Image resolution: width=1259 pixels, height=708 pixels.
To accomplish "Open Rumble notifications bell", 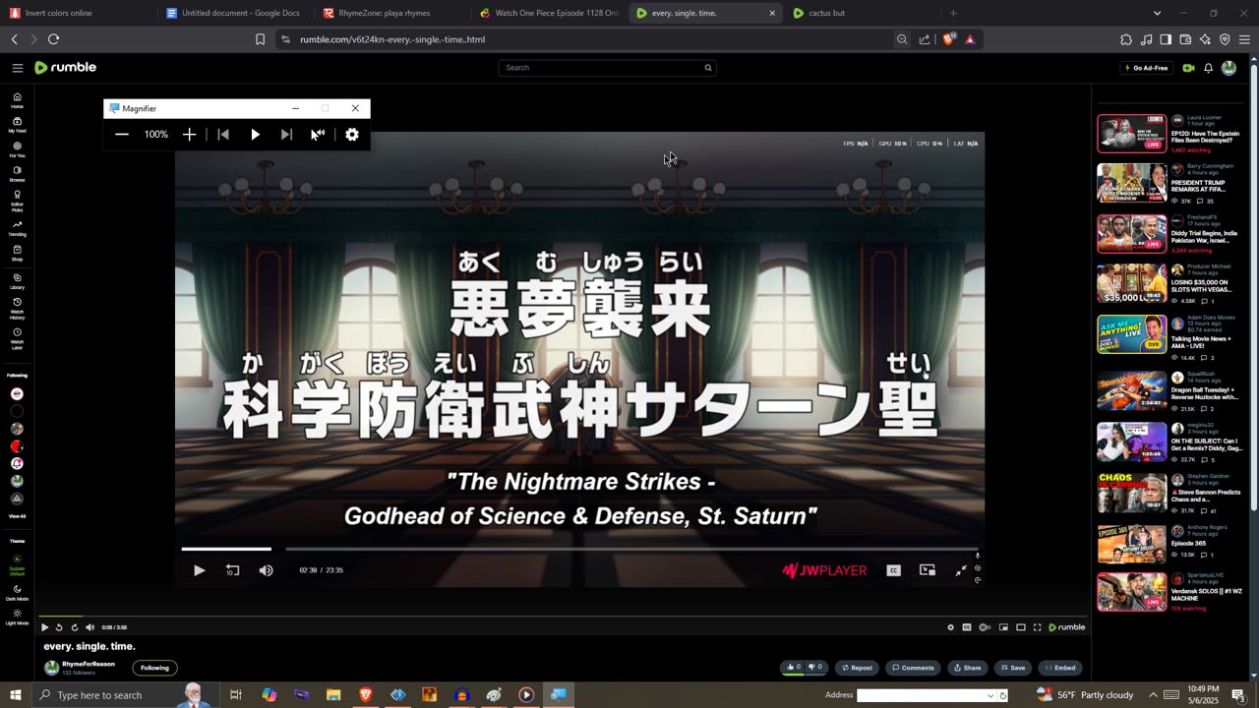I will tap(1208, 68).
